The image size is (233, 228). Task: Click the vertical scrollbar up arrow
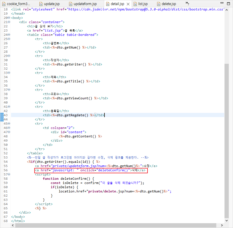[x=226, y=10]
